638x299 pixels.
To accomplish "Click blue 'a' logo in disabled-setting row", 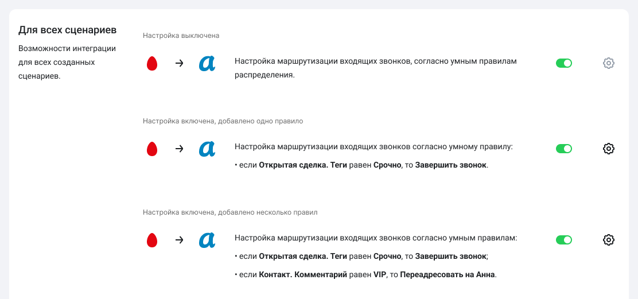I will click(207, 63).
